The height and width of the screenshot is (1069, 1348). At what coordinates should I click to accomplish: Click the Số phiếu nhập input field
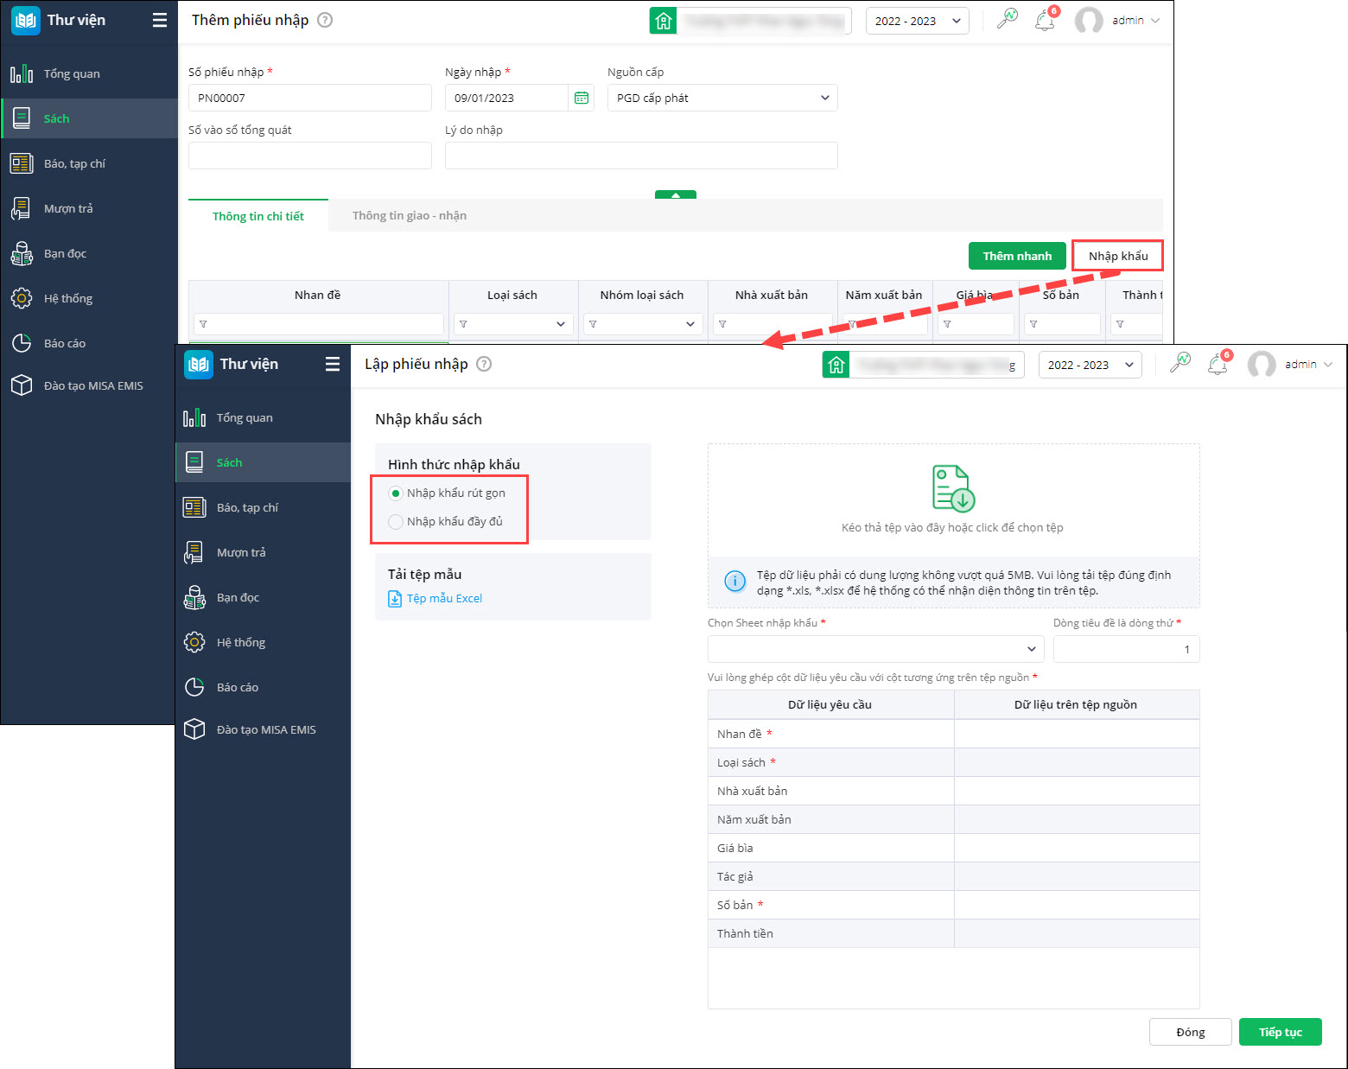coord(310,98)
